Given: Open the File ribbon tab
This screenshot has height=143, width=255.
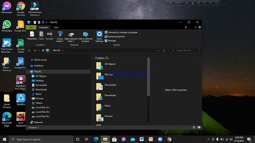Looking at the screenshot, I should [31, 27].
